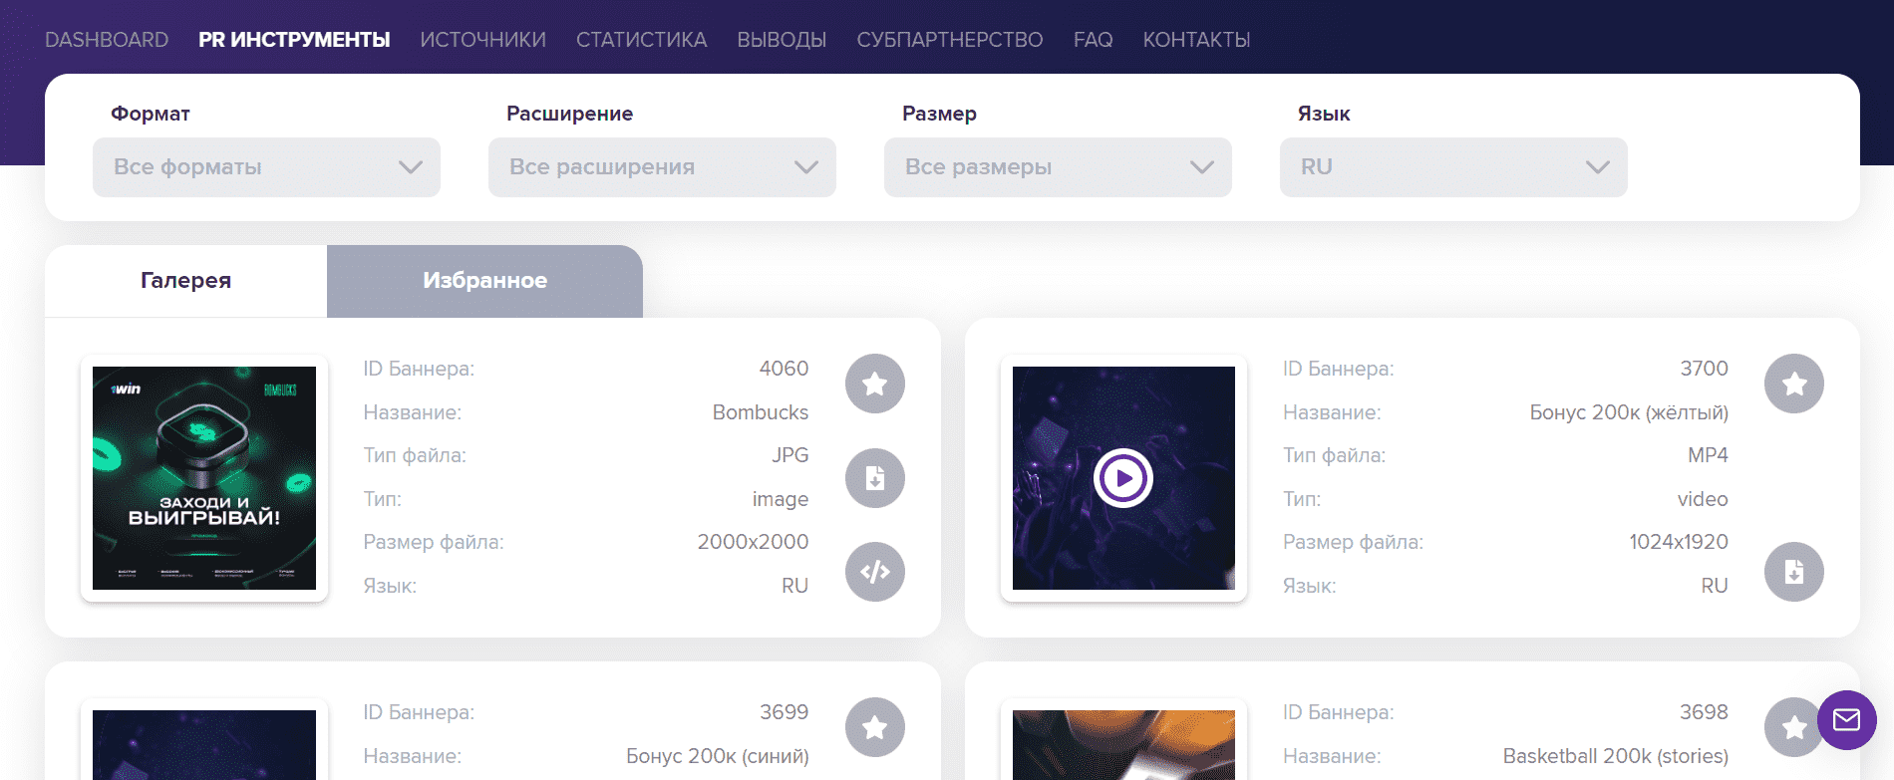This screenshot has height=780, width=1894.
Task: Open КОНТАКТЫ in the top navigation
Action: point(1196,40)
